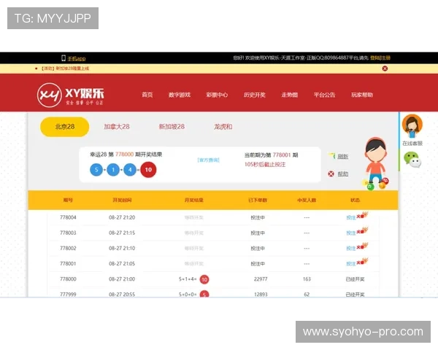Viewport: 438px width, 350px height.
Task: Click the cartoon boy mascot
Action: 376,163
